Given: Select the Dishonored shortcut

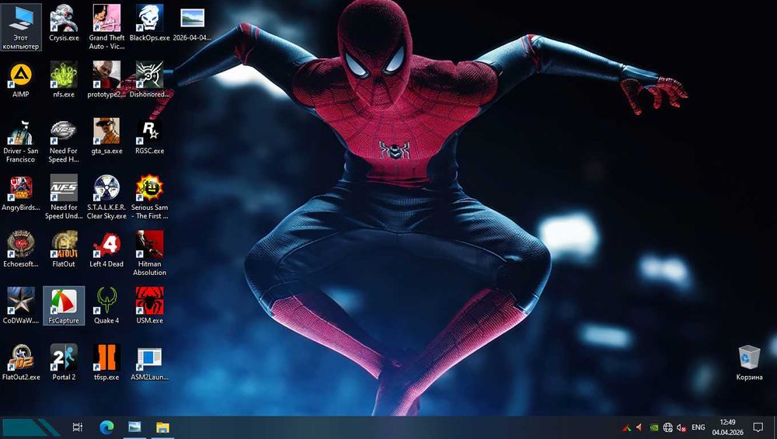Looking at the screenshot, I should (150, 79).
